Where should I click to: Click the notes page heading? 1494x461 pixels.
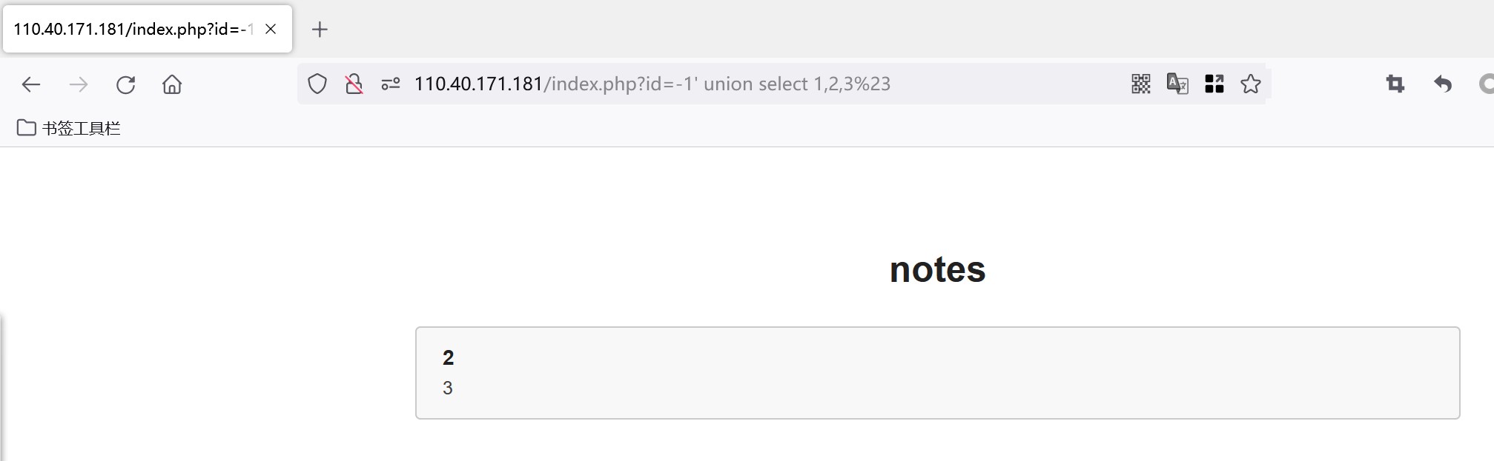pos(937,269)
